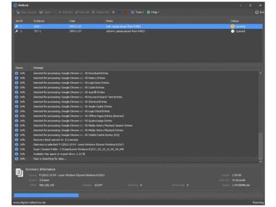Viewport: 276px width, 207px height.
Task: Select the Media History Playback Session Entries message
Action: (x=83, y=126)
